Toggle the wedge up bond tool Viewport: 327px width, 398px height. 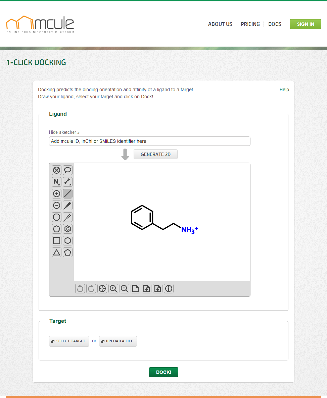point(68,206)
